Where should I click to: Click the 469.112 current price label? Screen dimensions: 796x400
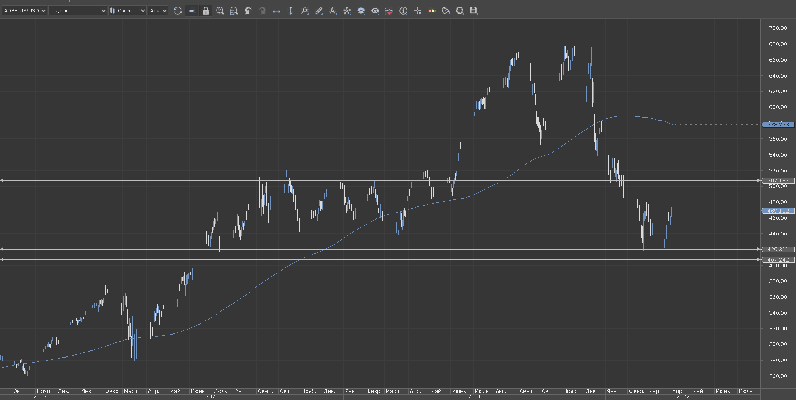click(x=778, y=211)
